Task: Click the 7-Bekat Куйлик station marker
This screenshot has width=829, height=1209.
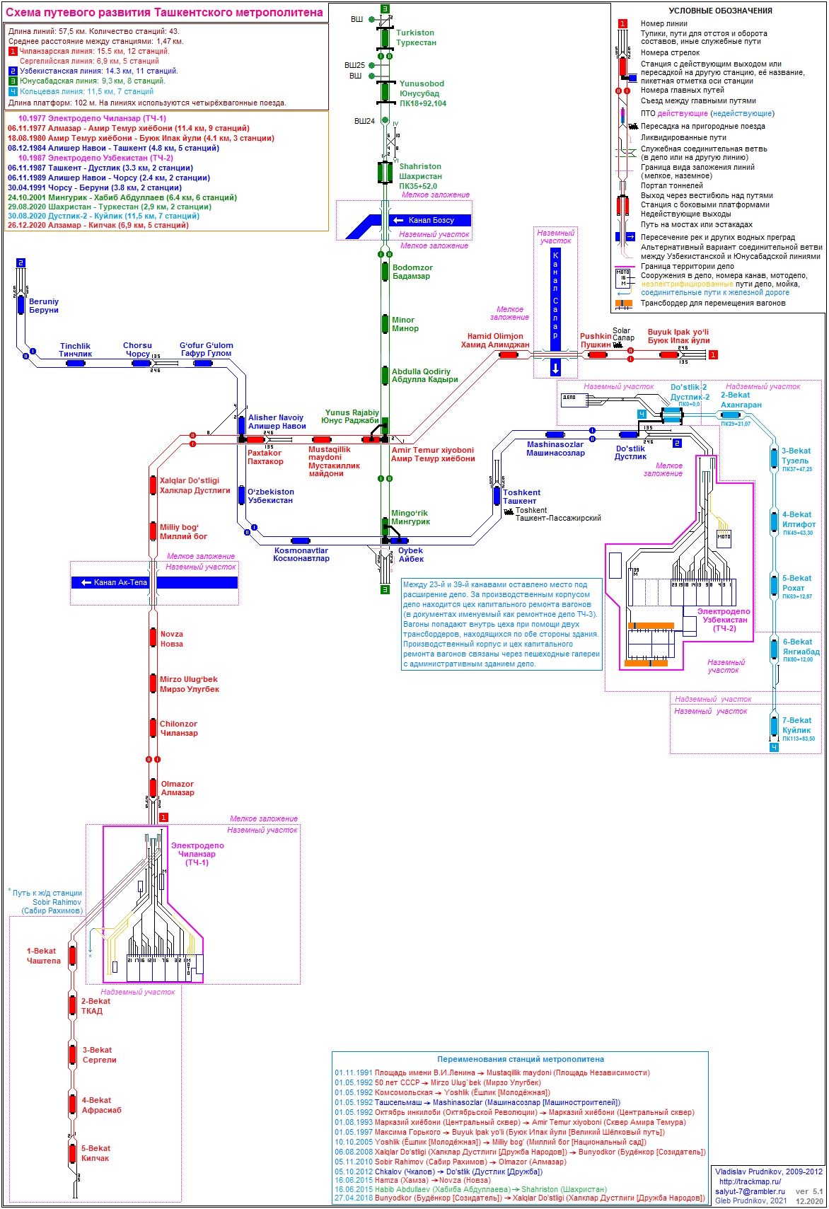Action: click(774, 725)
